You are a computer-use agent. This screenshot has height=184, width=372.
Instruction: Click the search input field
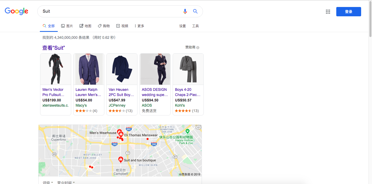(111, 11)
